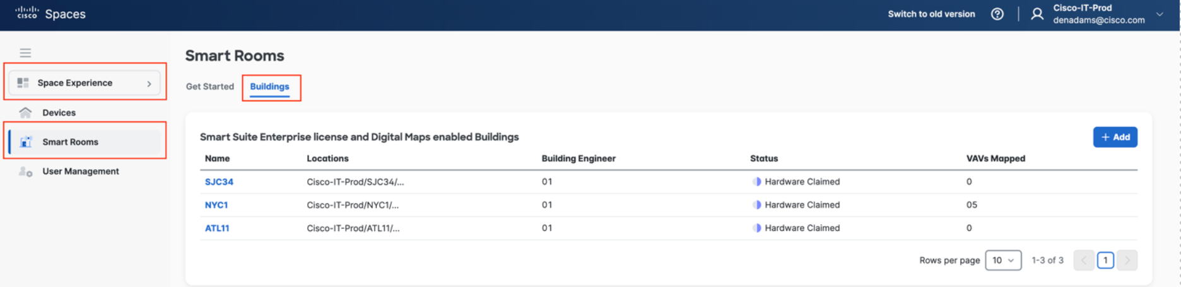
Task: Click the Smart Rooms sidebar icon
Action: click(x=26, y=142)
